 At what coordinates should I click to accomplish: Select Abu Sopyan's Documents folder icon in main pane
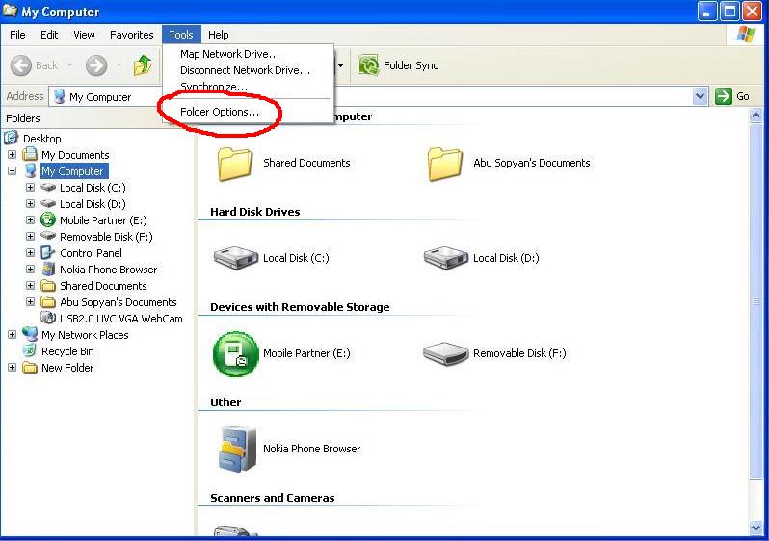point(444,164)
